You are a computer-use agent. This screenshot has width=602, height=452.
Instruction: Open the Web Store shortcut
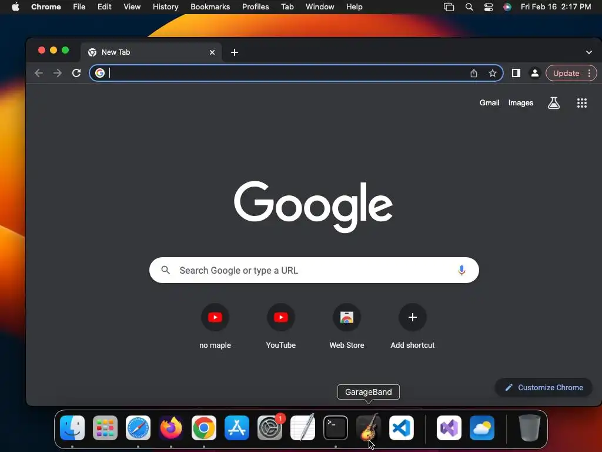(x=347, y=326)
